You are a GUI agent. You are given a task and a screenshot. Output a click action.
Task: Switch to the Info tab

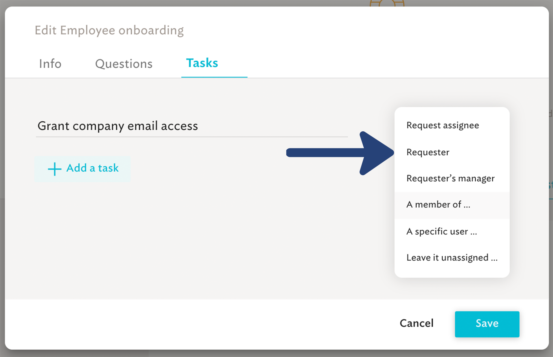tap(50, 64)
